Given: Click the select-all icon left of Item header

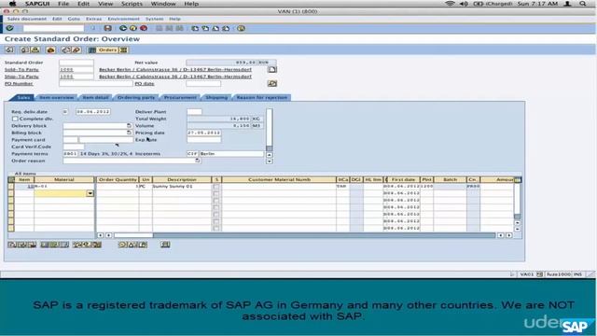Looking at the screenshot, I should [x=11, y=179].
